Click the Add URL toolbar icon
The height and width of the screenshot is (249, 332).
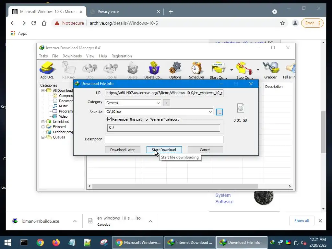(47, 70)
